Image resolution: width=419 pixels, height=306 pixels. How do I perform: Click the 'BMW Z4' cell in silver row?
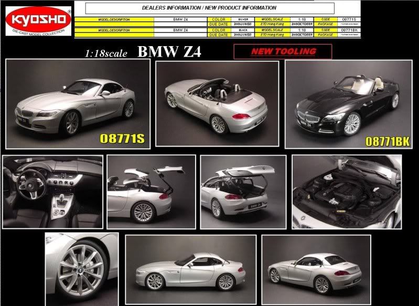(x=180, y=19)
